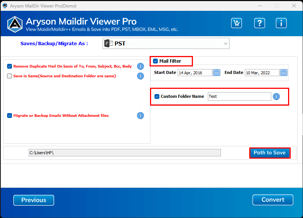The image size is (303, 218).
Task: Click the app icon in title bar
Action: 5,6
